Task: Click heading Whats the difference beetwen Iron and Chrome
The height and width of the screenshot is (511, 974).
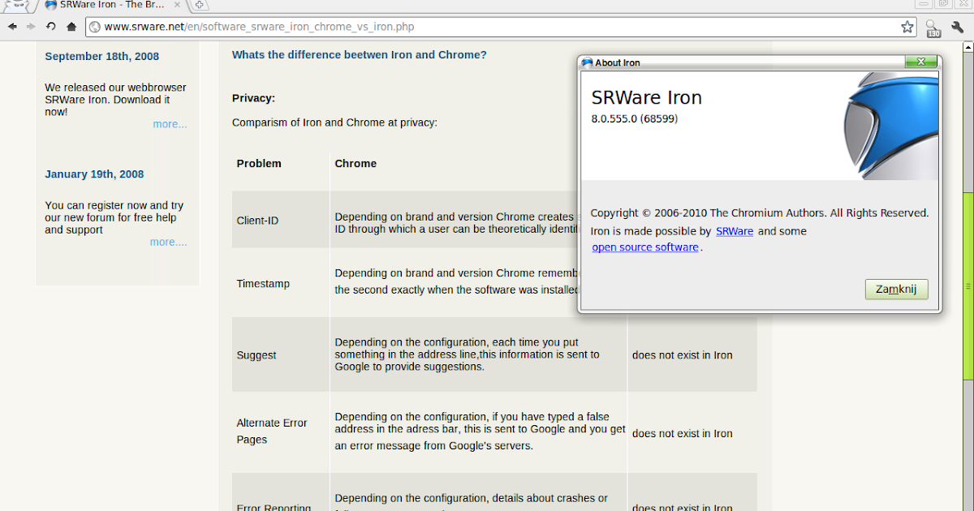Action: point(360,55)
